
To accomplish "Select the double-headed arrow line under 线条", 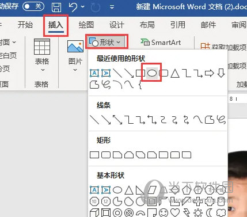I will coord(117,120).
